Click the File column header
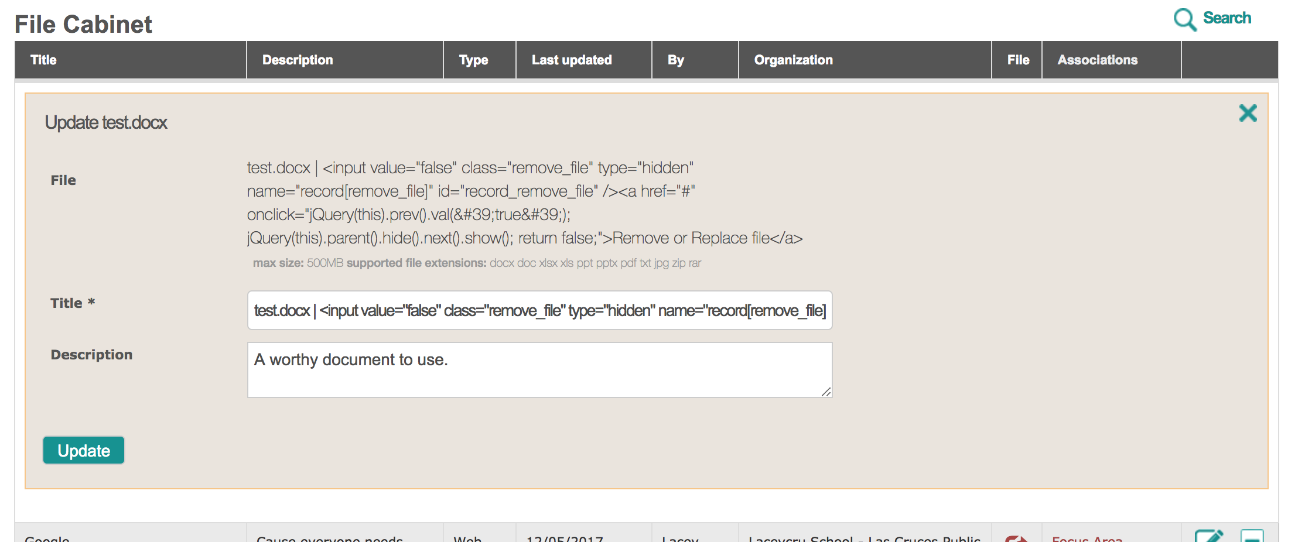Viewport: 1305px width, 542px height. (x=1017, y=59)
